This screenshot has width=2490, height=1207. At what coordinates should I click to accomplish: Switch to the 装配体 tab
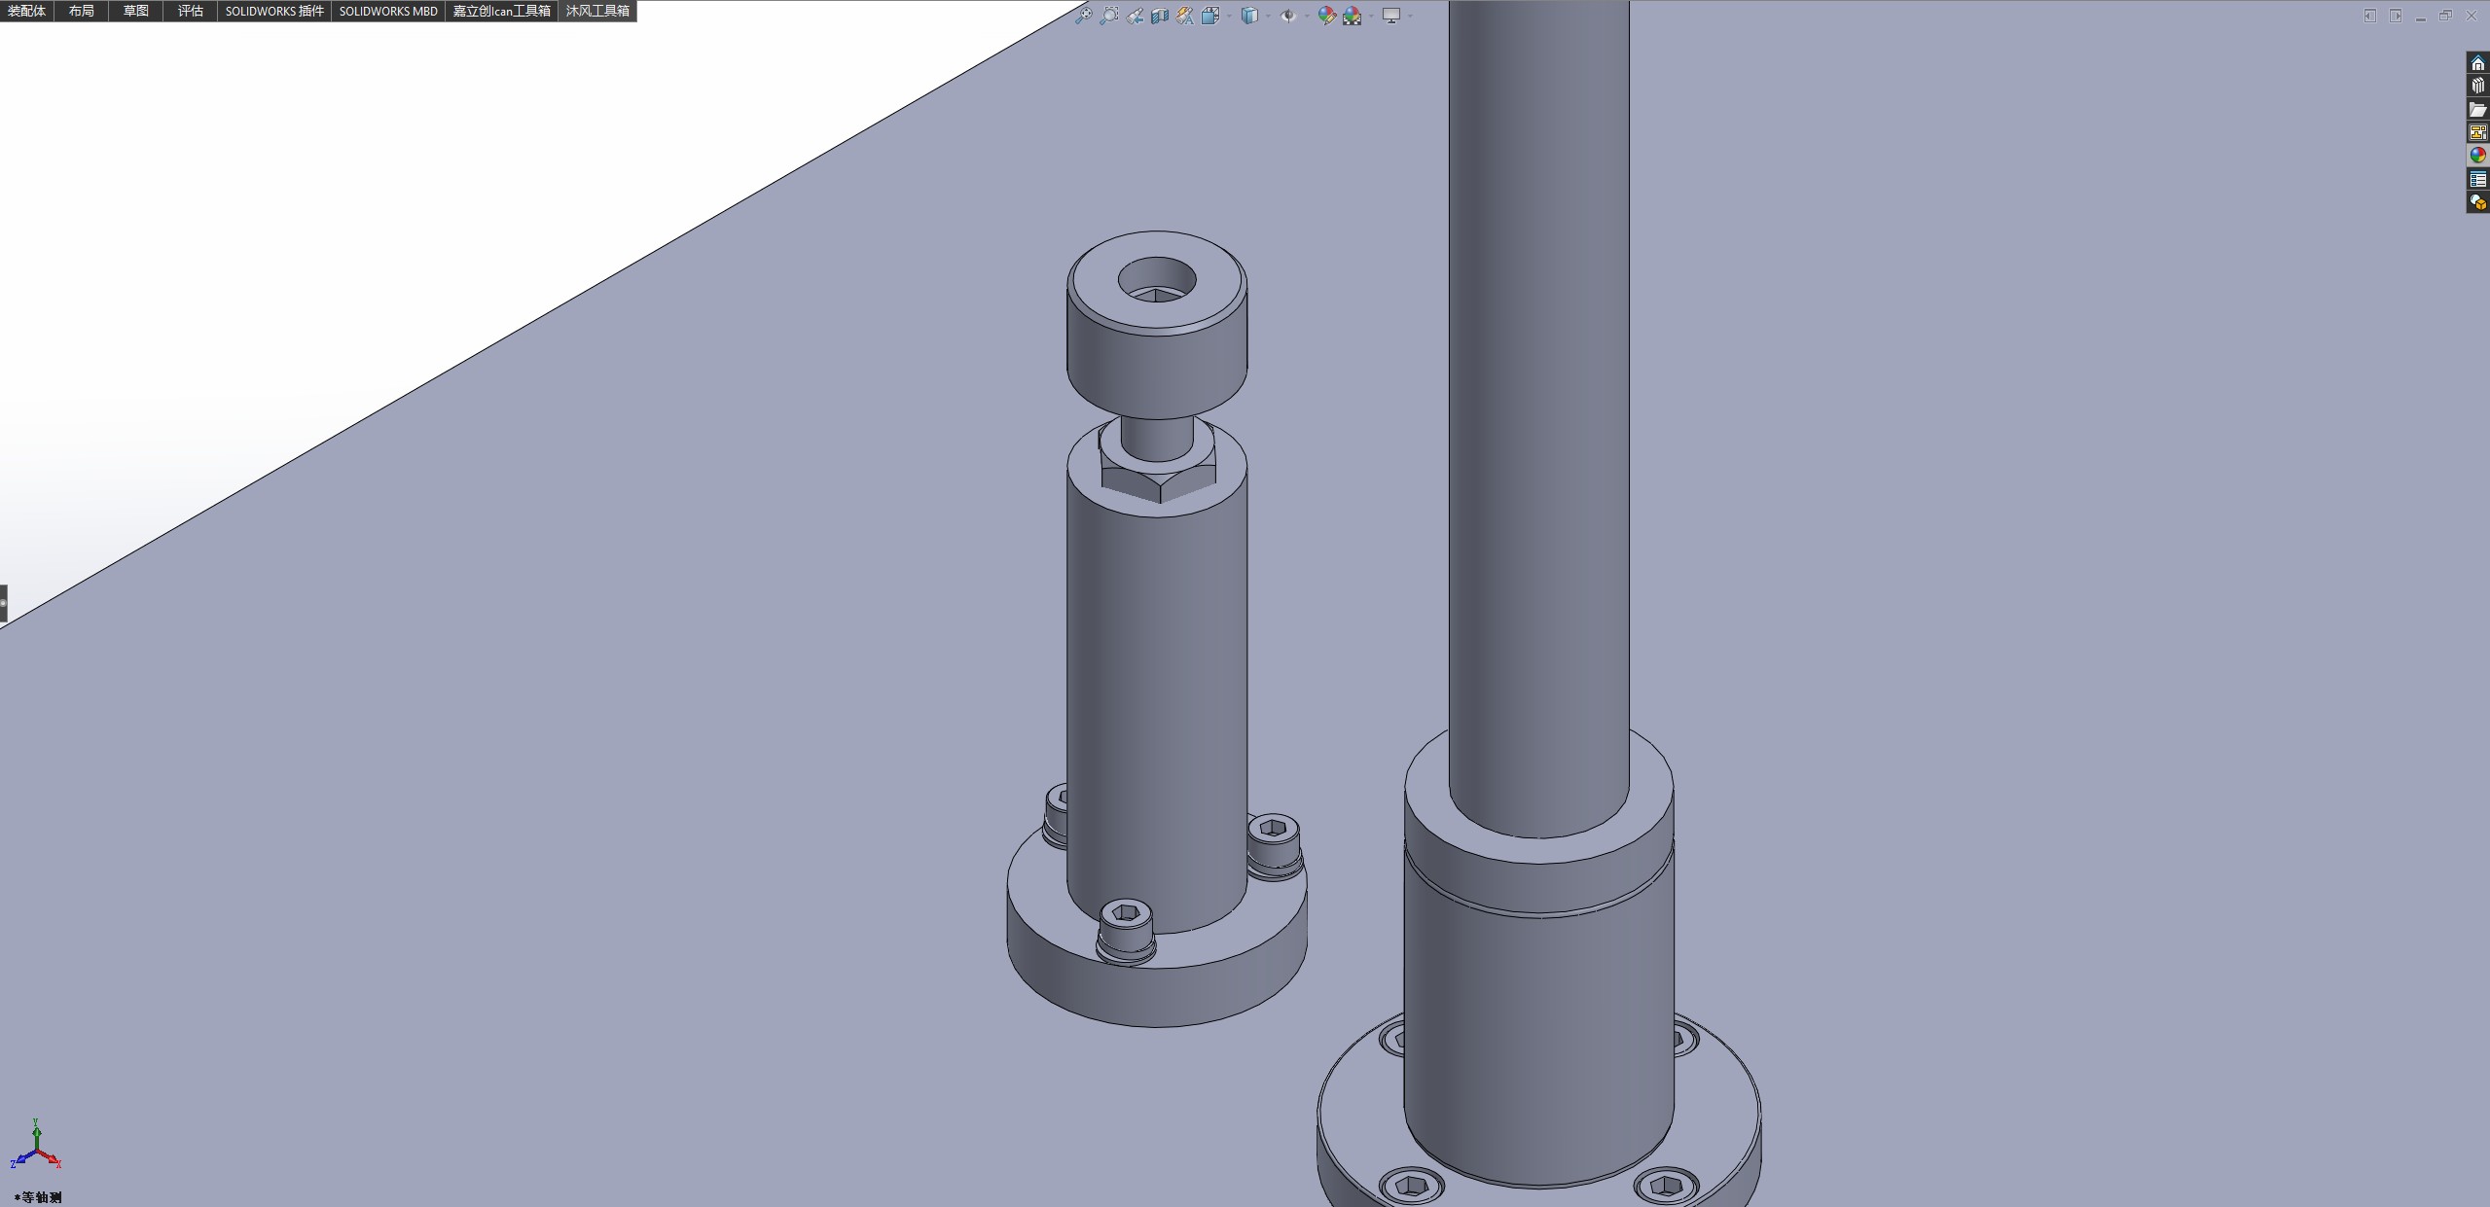click(x=26, y=11)
